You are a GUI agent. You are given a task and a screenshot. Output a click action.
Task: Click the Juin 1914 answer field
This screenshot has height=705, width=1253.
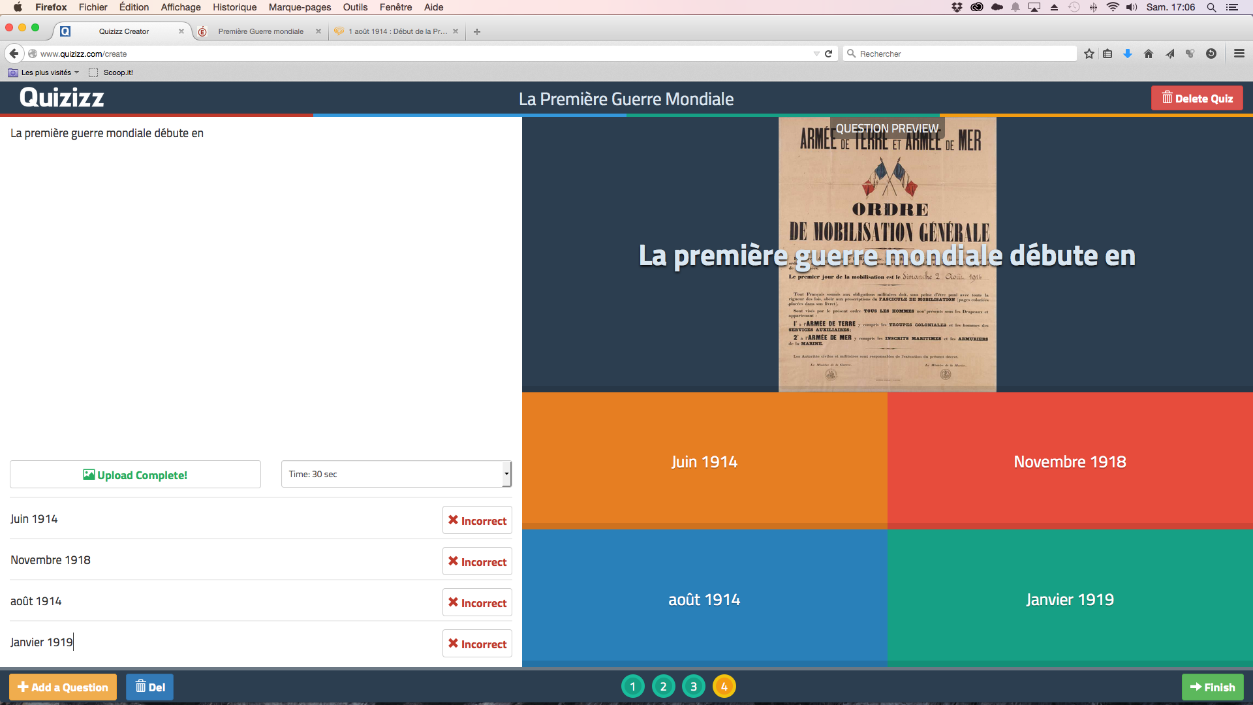(x=222, y=519)
